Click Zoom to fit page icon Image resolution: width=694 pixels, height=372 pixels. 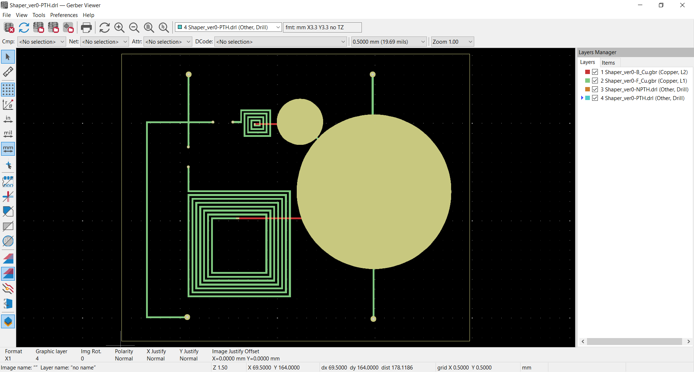coord(149,27)
